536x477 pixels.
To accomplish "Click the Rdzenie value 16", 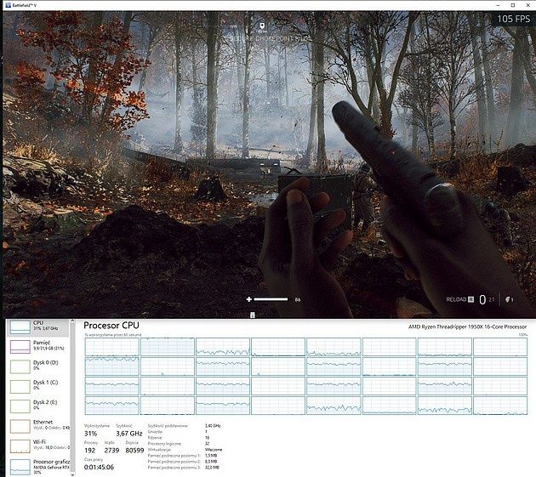I will (207, 438).
